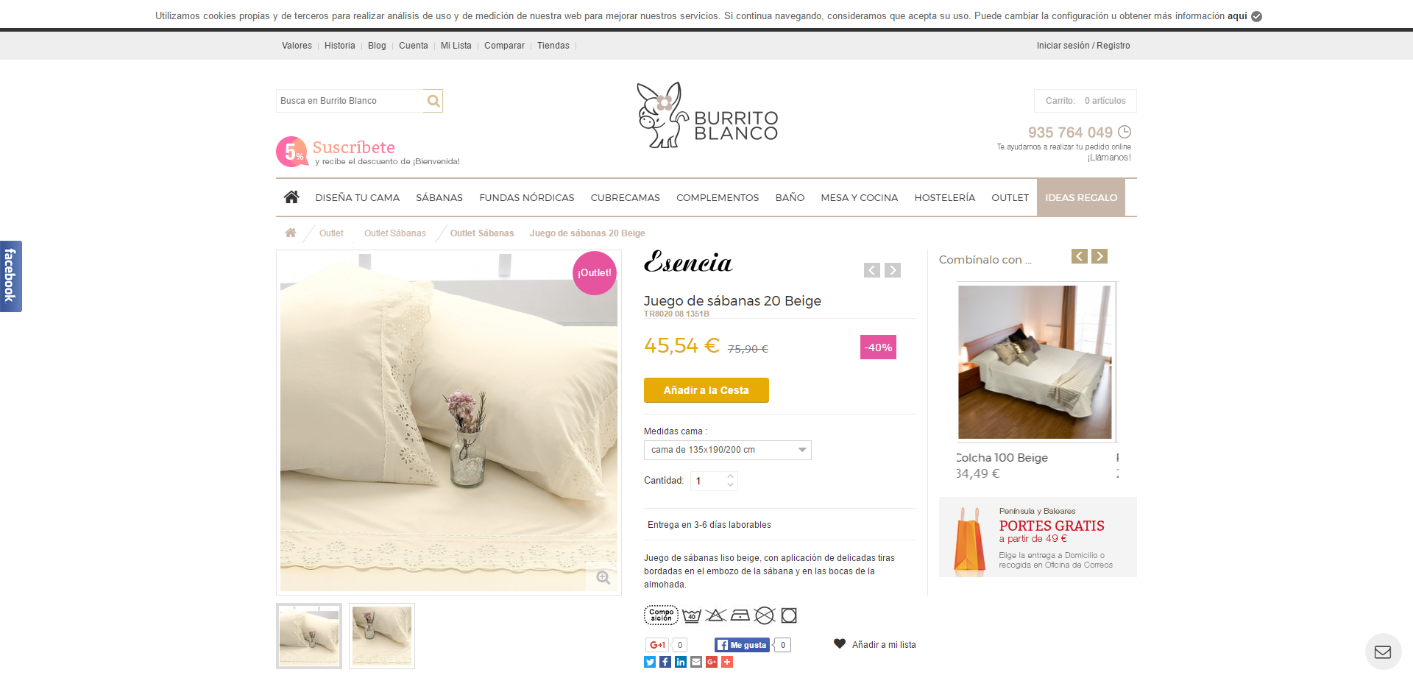Viewport: 1413px width, 681px height.
Task: Click the breadcrumb home icon
Action: tap(291, 233)
